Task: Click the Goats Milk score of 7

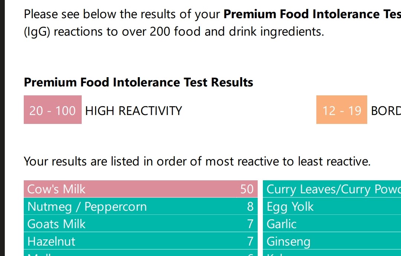Action: click(x=250, y=224)
